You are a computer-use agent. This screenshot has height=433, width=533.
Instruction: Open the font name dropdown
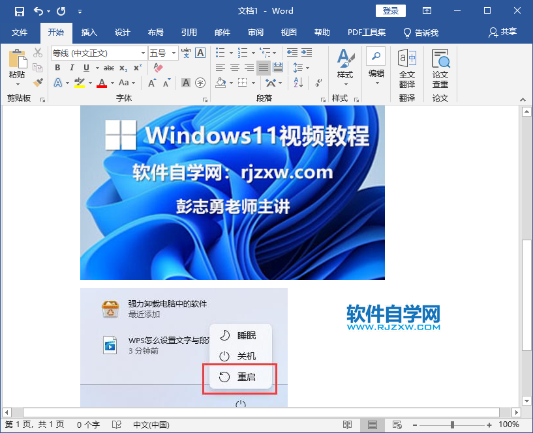[x=144, y=53]
